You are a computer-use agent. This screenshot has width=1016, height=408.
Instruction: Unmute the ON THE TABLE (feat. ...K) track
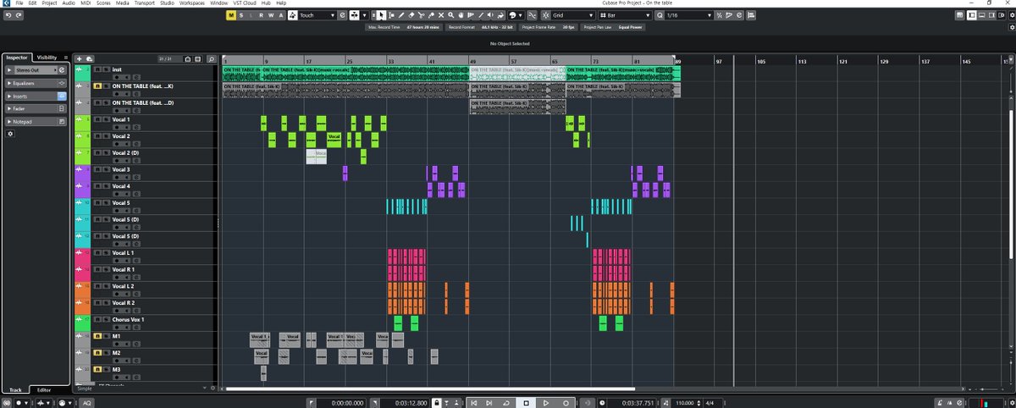click(x=97, y=86)
